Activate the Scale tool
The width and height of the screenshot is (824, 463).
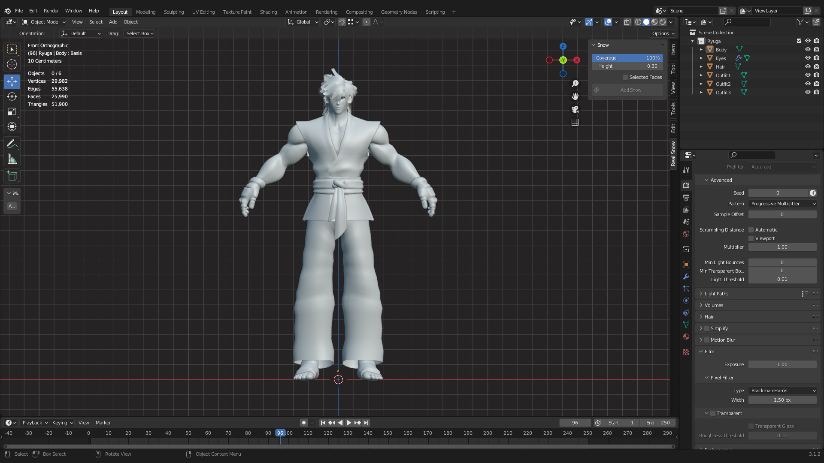[12, 111]
